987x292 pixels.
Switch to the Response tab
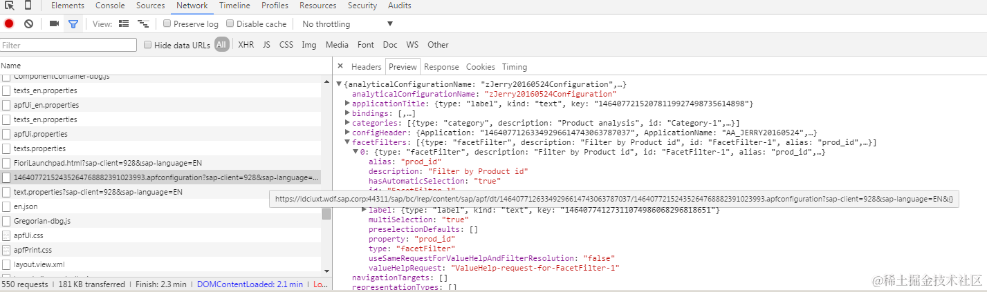pos(441,67)
